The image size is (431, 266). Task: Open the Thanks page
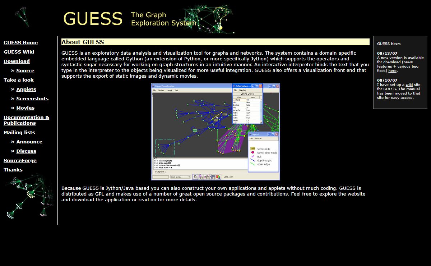click(x=13, y=170)
